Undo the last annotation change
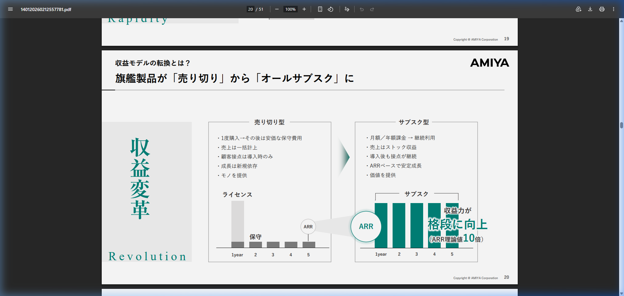Image resolution: width=624 pixels, height=296 pixels. click(x=361, y=9)
